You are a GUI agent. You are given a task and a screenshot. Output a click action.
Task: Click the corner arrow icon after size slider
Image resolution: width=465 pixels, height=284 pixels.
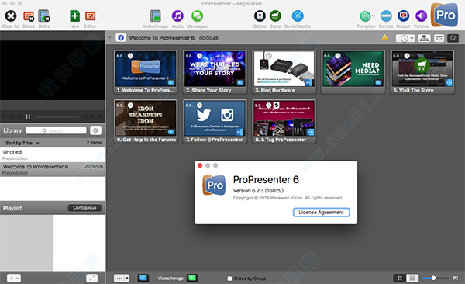455,278
